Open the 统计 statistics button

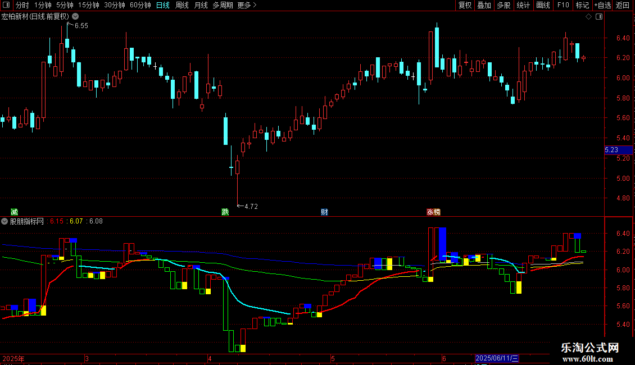523,5
